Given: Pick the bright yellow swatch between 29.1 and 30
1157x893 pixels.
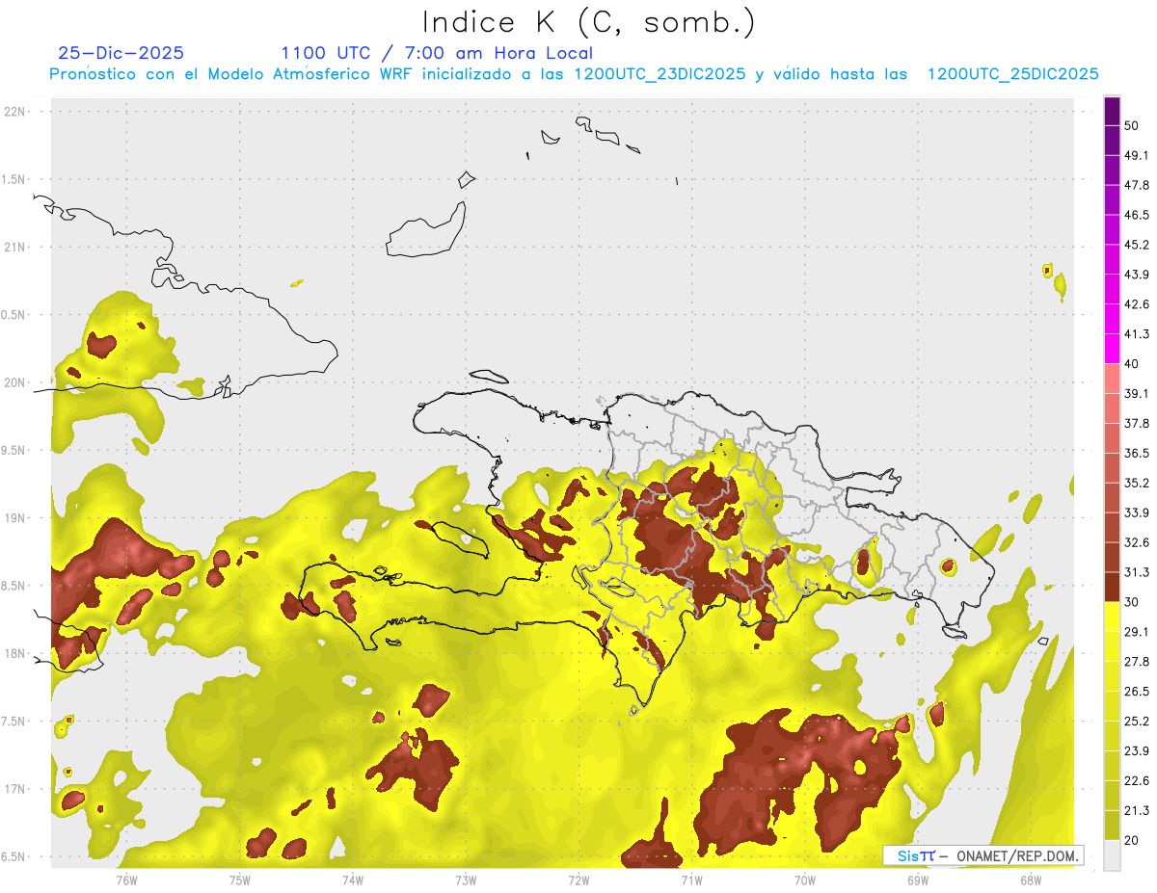Looking at the screenshot, I should [1112, 617].
